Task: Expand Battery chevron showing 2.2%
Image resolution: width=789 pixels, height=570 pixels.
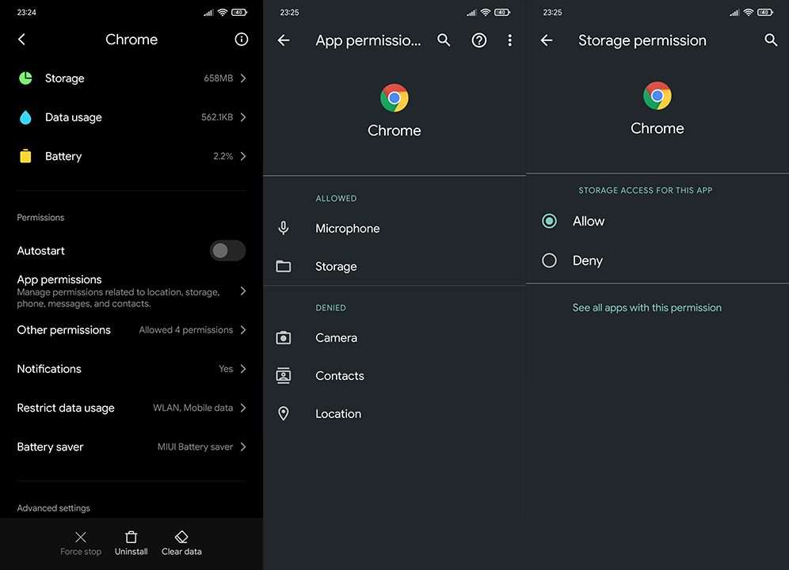Action: pos(243,156)
